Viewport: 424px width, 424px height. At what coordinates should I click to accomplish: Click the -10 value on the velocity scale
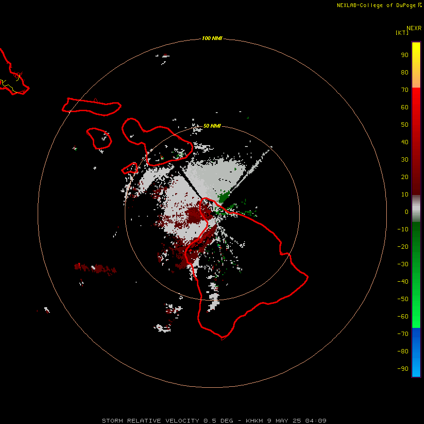tap(403, 229)
